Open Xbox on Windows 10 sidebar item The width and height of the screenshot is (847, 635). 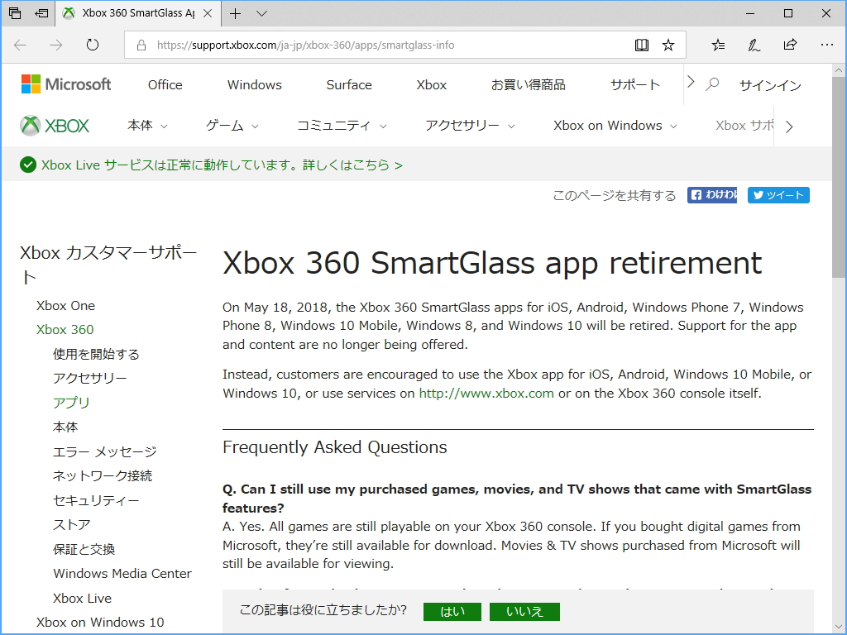point(100,622)
